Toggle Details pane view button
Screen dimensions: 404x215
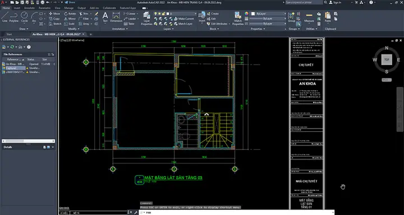[45, 147]
